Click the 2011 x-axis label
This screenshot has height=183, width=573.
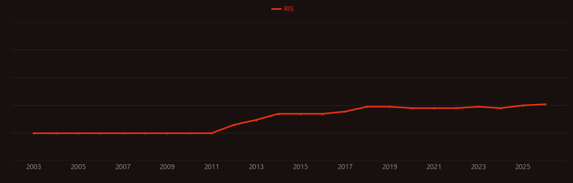click(212, 167)
